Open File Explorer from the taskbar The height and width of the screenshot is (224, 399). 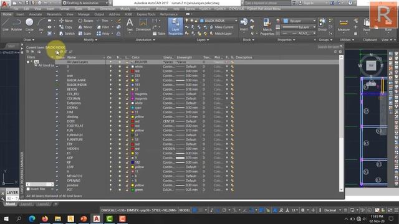click(x=58, y=218)
